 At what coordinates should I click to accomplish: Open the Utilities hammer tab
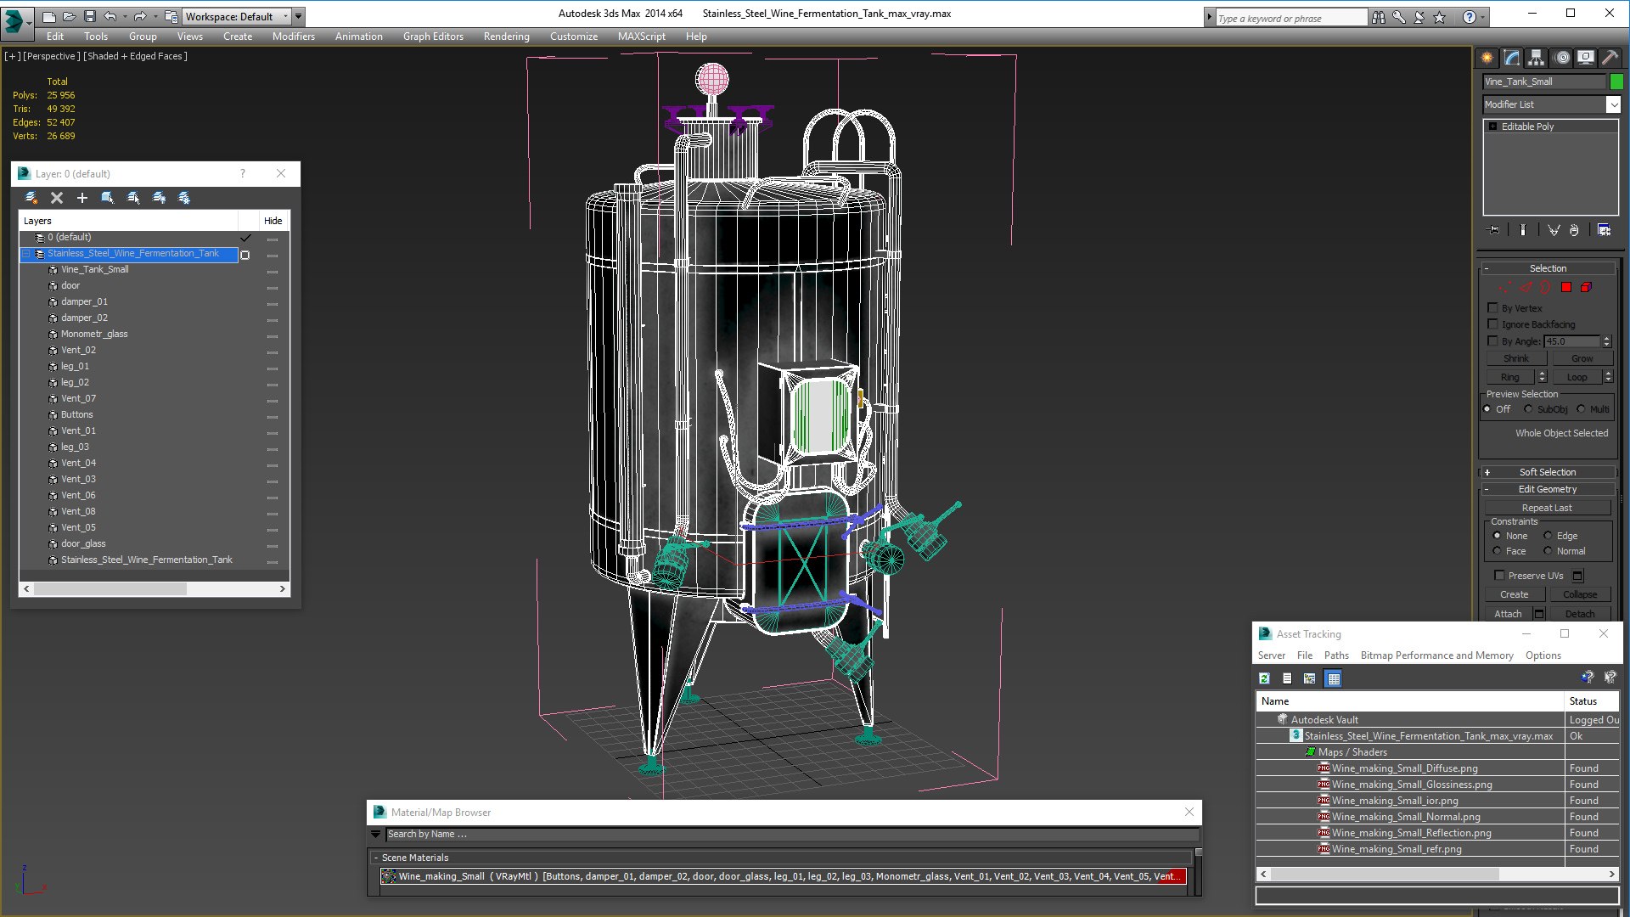click(x=1610, y=58)
